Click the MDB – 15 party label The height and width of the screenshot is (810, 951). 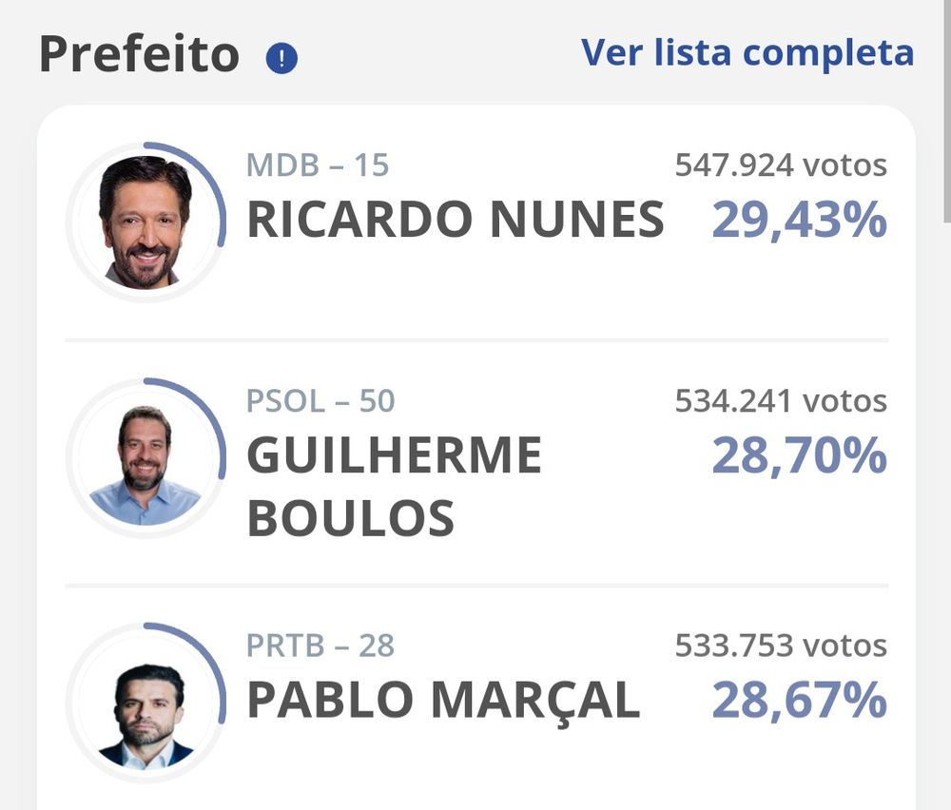318,165
